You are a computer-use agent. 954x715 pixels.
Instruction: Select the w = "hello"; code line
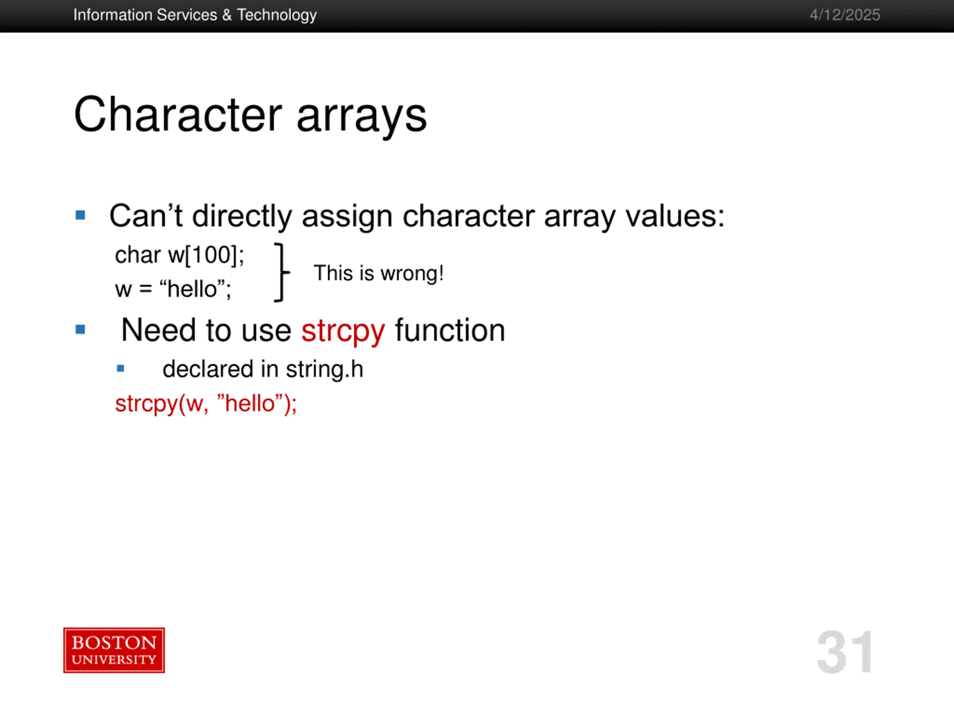pos(173,289)
